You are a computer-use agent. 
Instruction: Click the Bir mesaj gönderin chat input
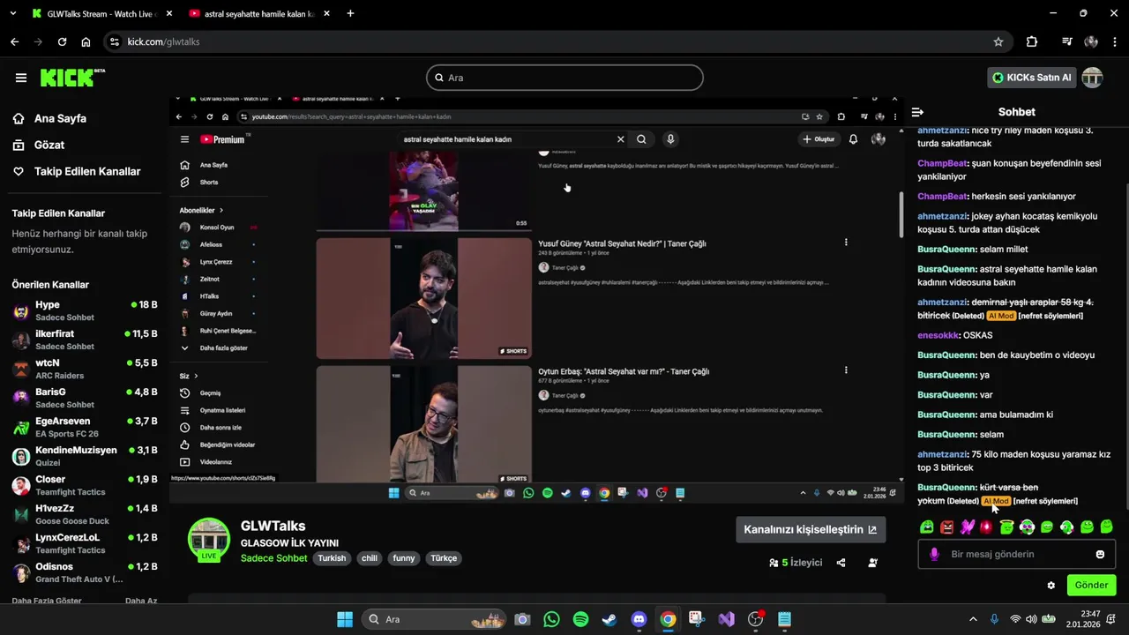tap(1016, 554)
